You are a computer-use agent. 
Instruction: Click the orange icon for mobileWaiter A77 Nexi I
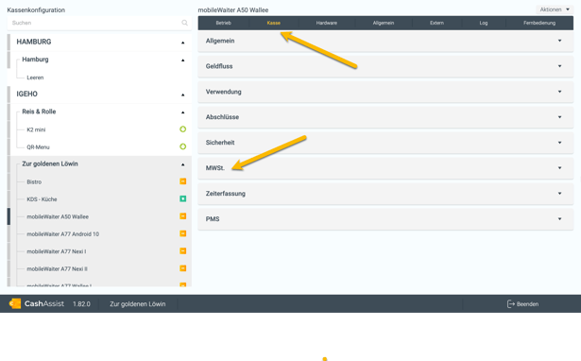(x=182, y=251)
